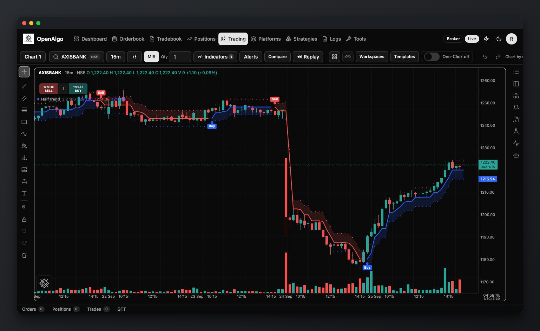Open the alerts bell in right sidebar

point(516,108)
